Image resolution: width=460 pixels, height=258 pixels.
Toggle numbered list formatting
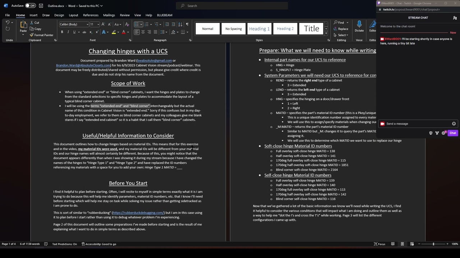(x=146, y=24)
